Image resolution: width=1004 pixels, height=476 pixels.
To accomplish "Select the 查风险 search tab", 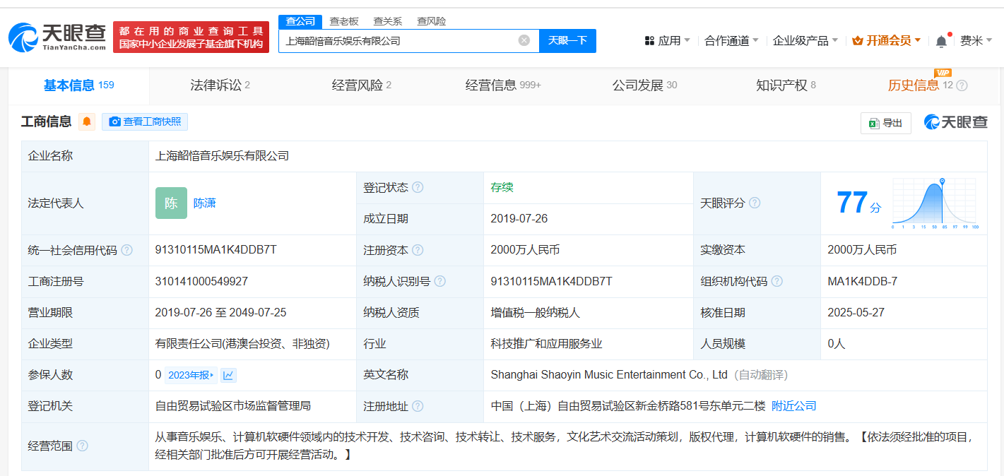I will (431, 21).
